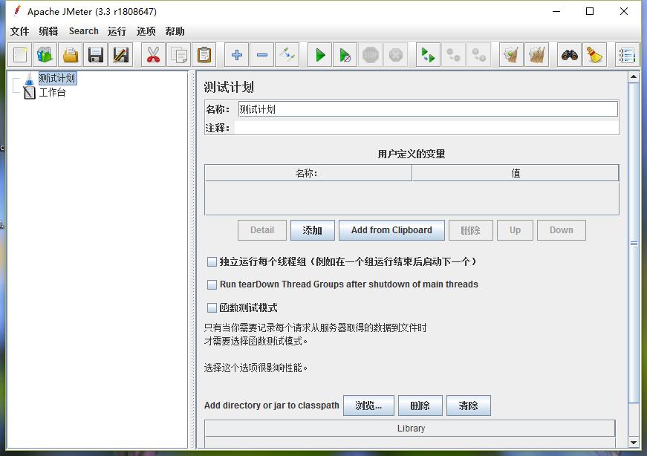Collapse all nodes with minus icon
Screen dimensions: 647x456
coord(262,55)
